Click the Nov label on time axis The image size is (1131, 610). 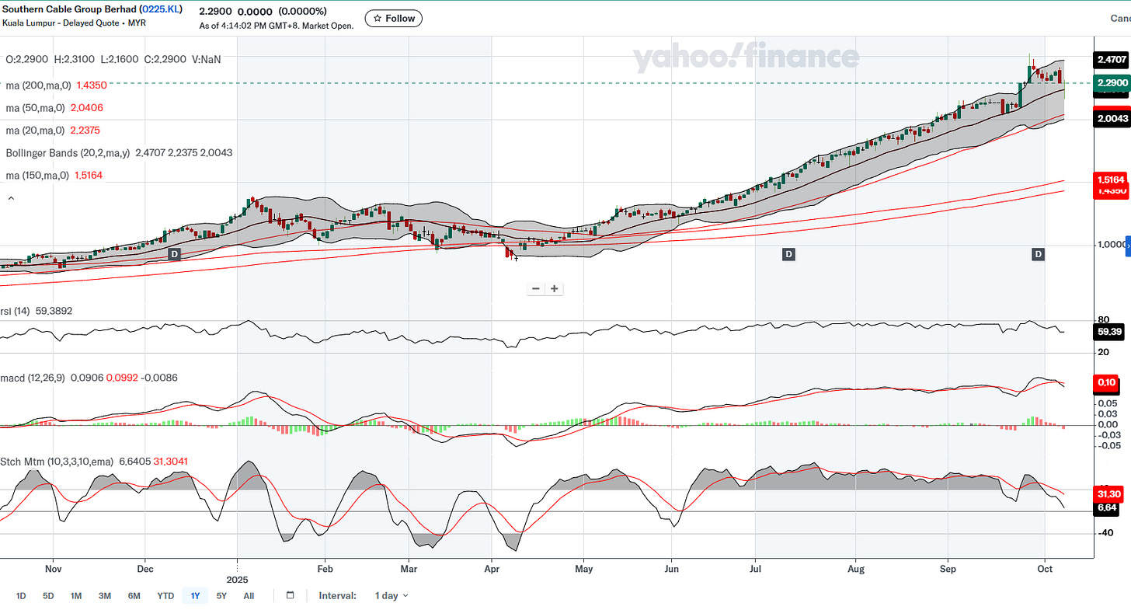(x=54, y=568)
